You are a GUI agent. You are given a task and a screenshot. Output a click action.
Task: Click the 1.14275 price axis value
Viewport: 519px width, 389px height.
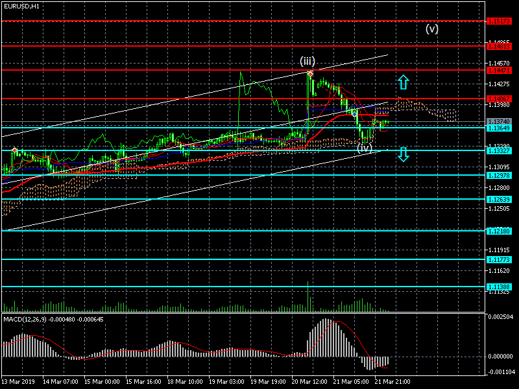click(x=499, y=84)
